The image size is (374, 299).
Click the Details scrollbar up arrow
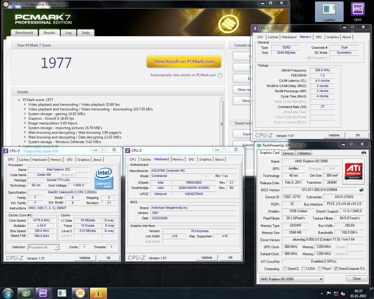(221, 99)
